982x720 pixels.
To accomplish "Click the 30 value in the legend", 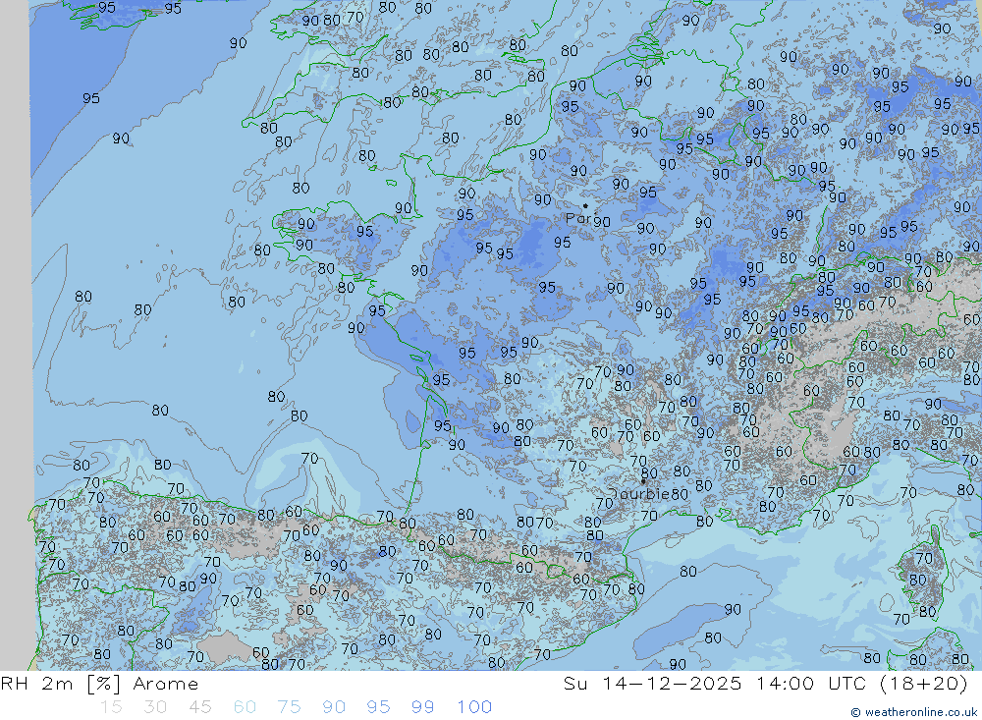I will click(155, 707).
